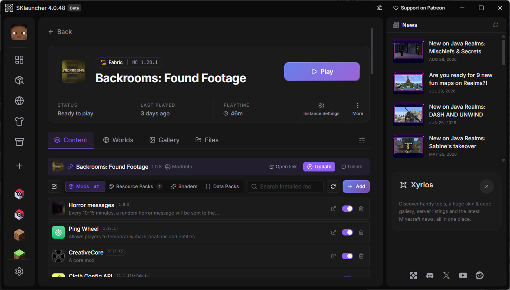The width and height of the screenshot is (510, 290).
Task: Open the SKlauncher website icon in footer
Action: [413, 275]
